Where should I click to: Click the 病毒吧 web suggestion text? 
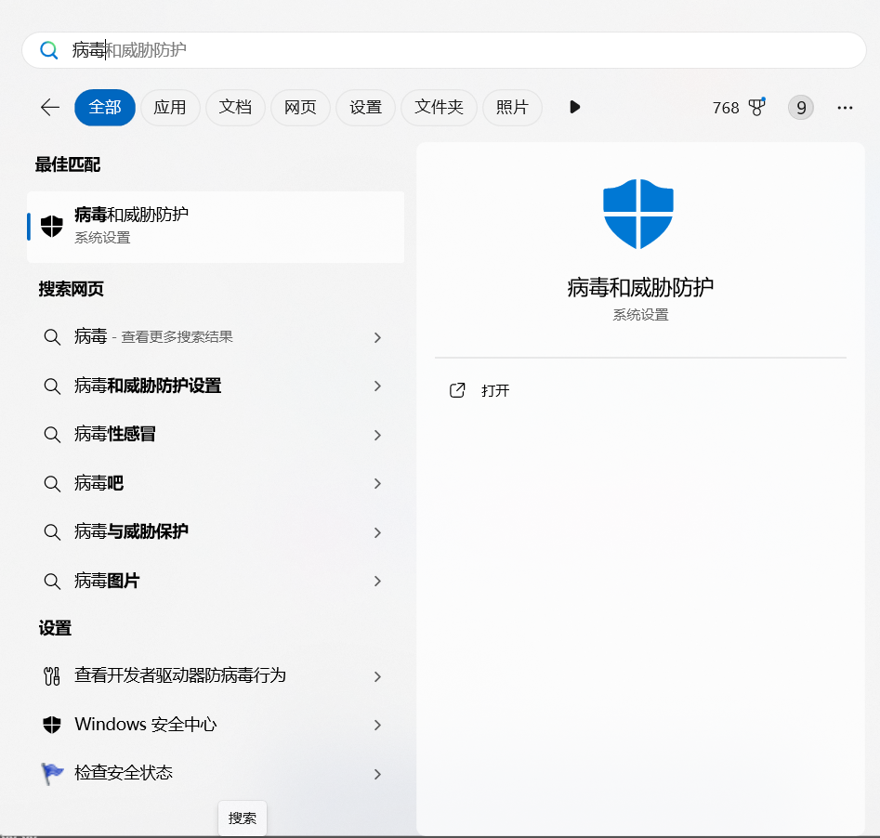pyautogui.click(x=99, y=483)
